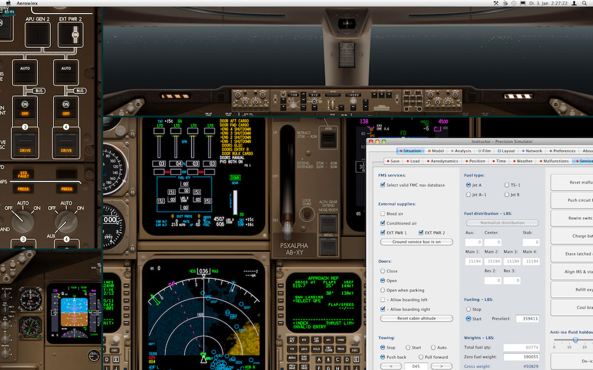The height and width of the screenshot is (370, 593).
Task: Click the APU GEN 2 overhead switch
Action: [37, 35]
